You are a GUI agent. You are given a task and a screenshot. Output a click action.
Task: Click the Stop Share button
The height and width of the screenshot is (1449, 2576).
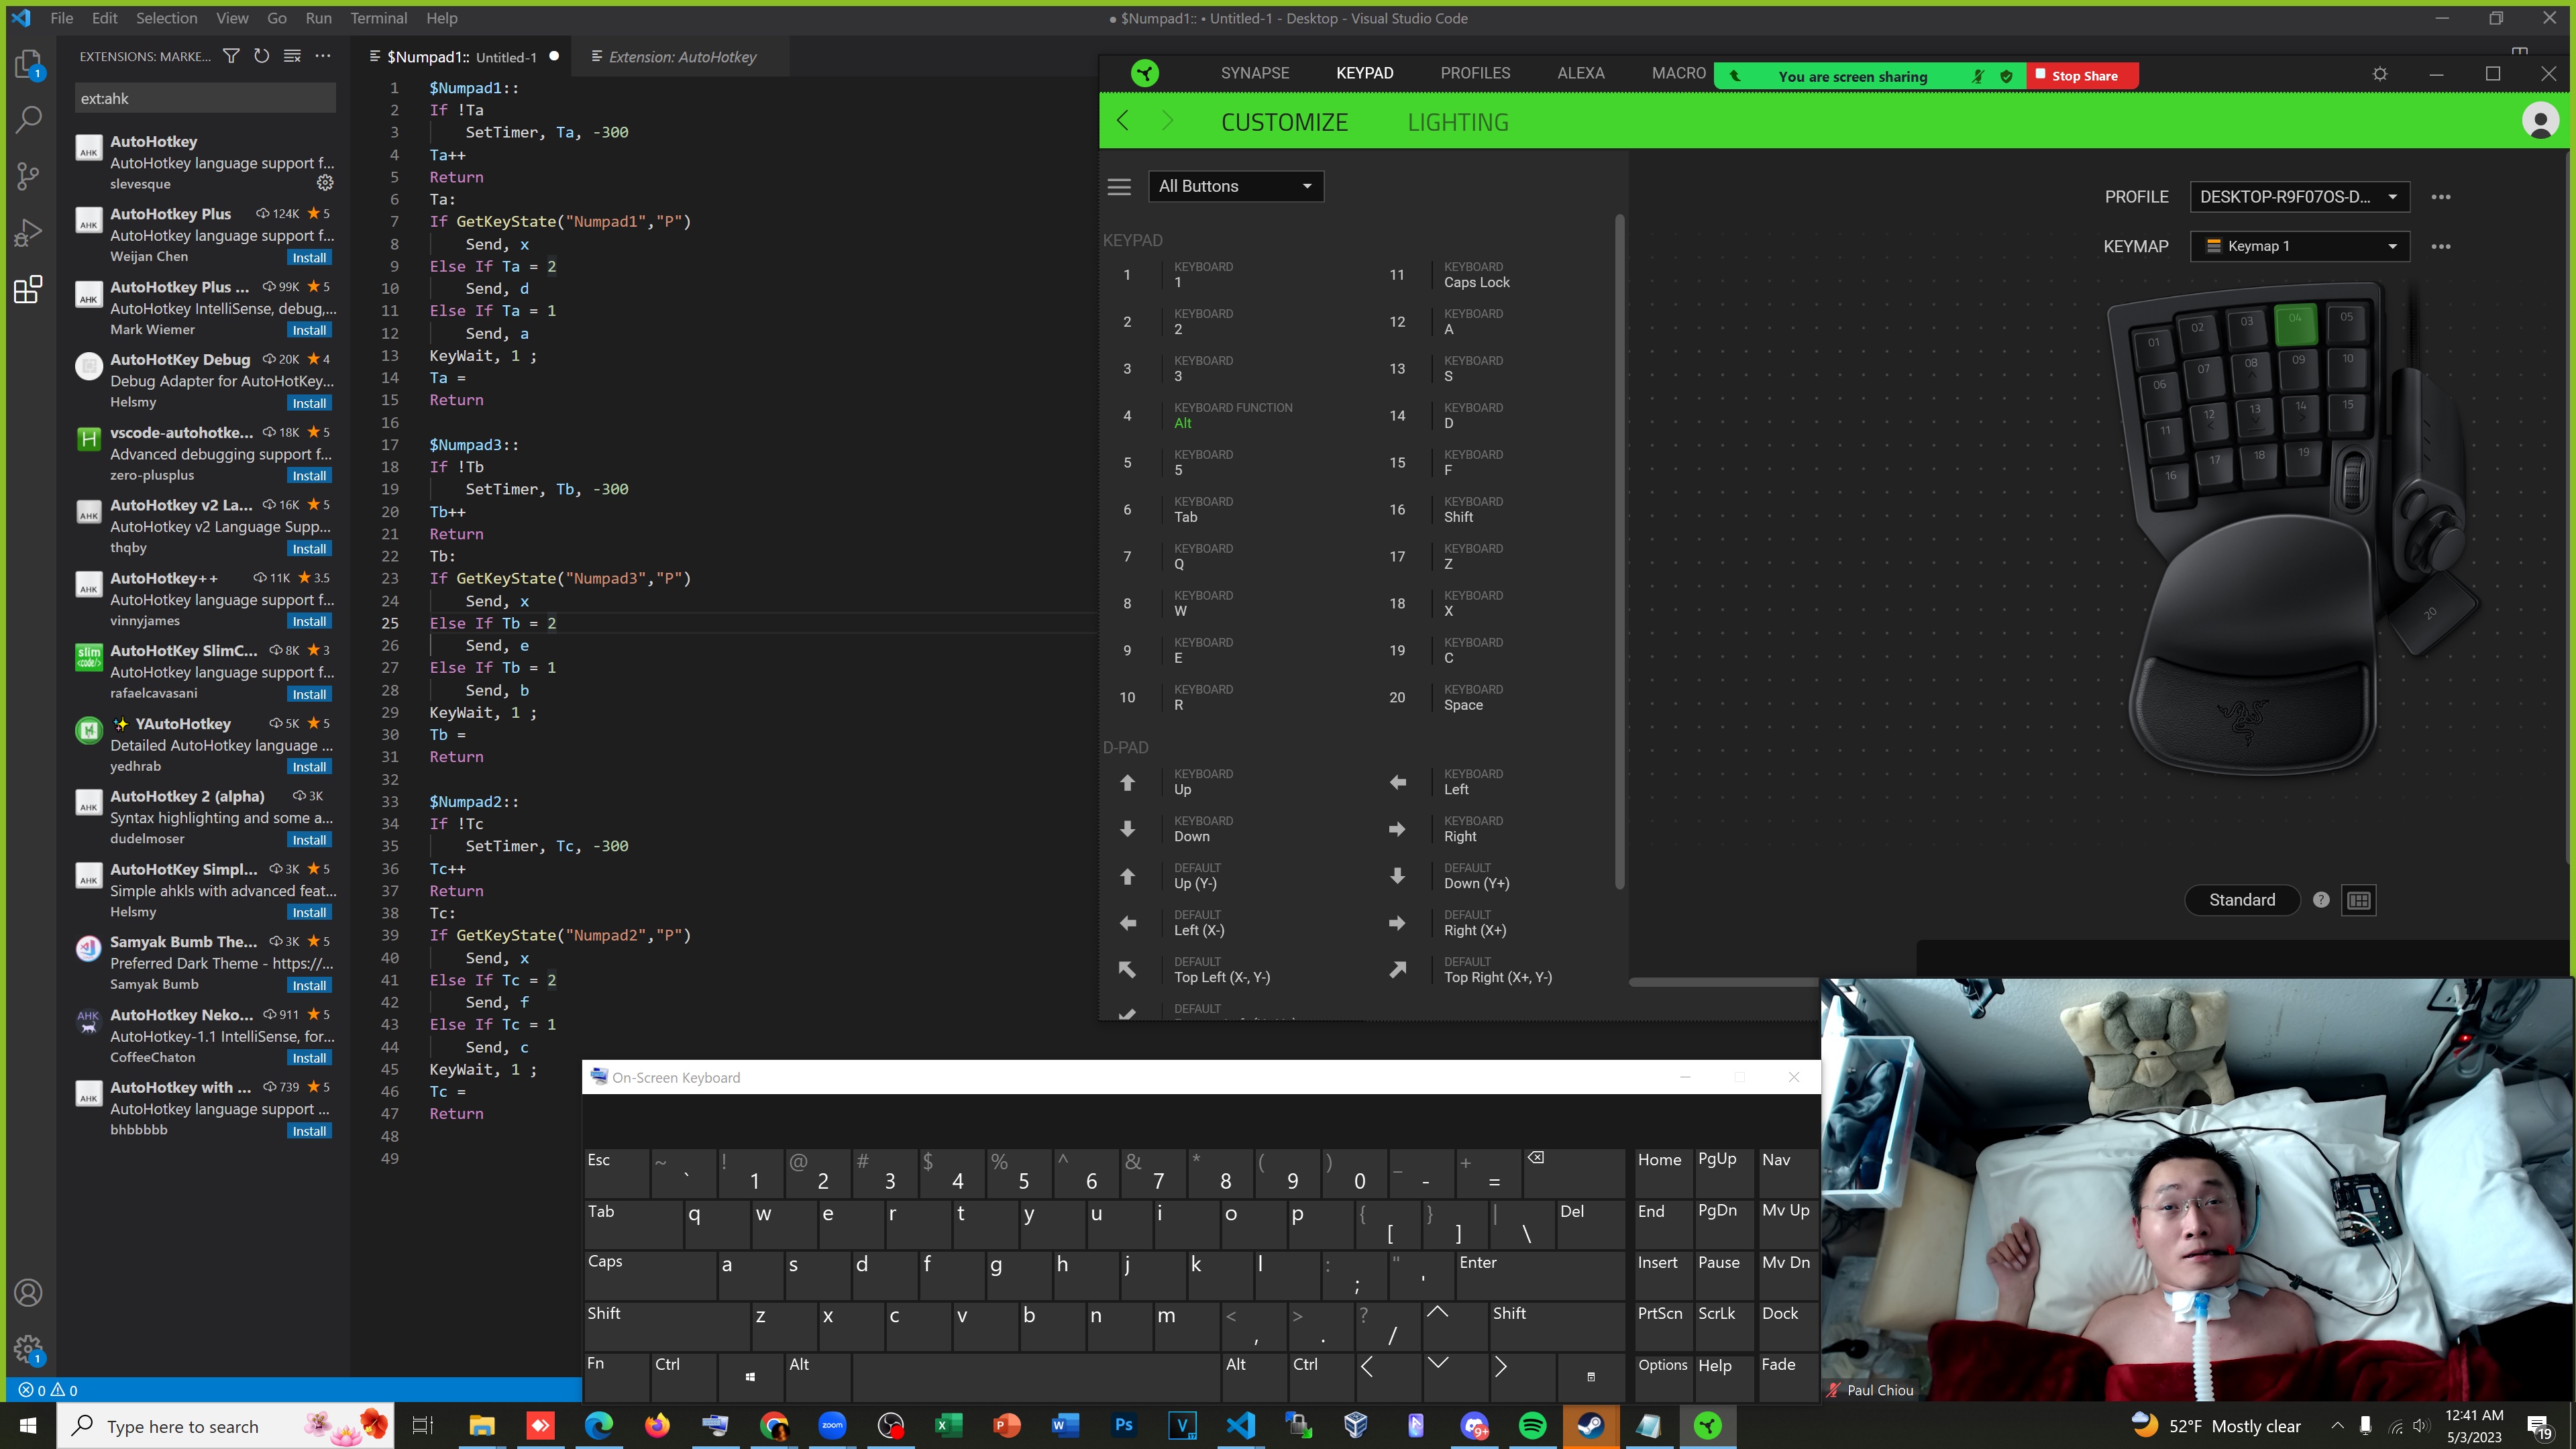click(2081, 76)
